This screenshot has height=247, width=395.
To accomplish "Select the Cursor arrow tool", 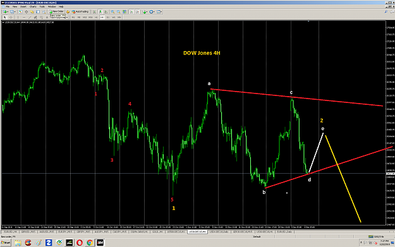I will pyautogui.click(x=4, y=17).
